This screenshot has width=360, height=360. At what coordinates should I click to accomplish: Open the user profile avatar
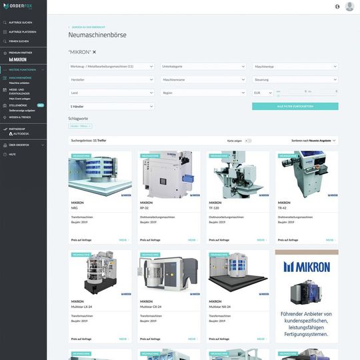[349, 7]
